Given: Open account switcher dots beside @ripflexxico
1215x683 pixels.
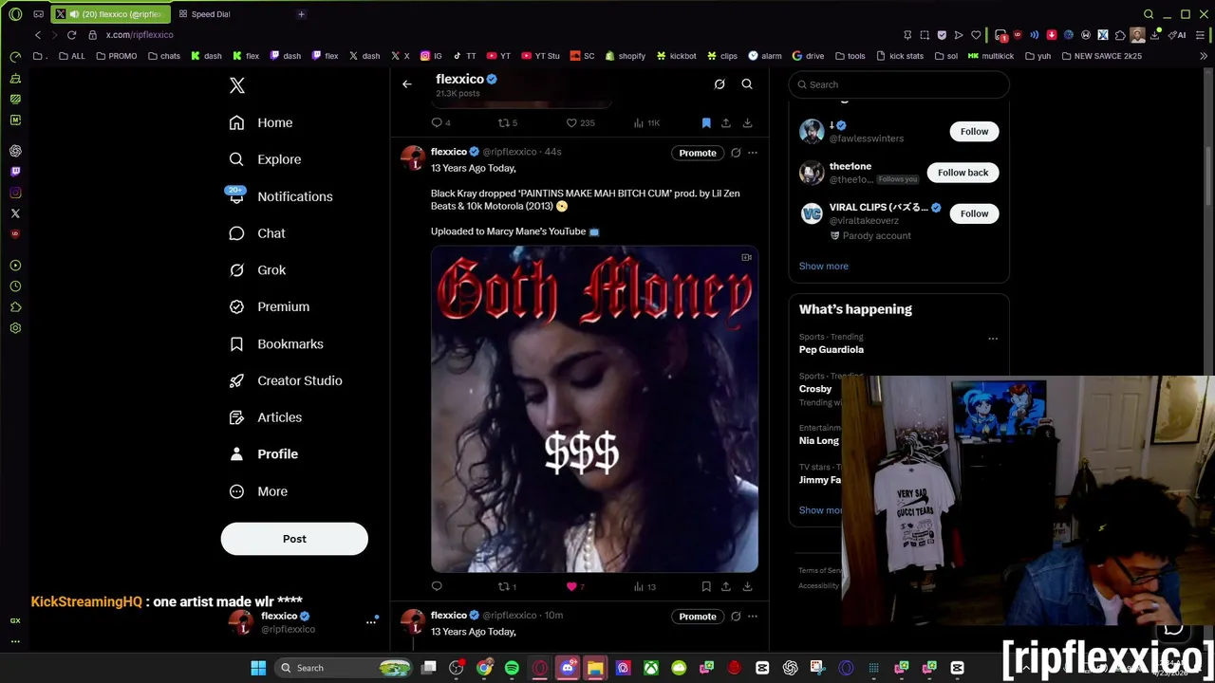Looking at the screenshot, I should 371,622.
